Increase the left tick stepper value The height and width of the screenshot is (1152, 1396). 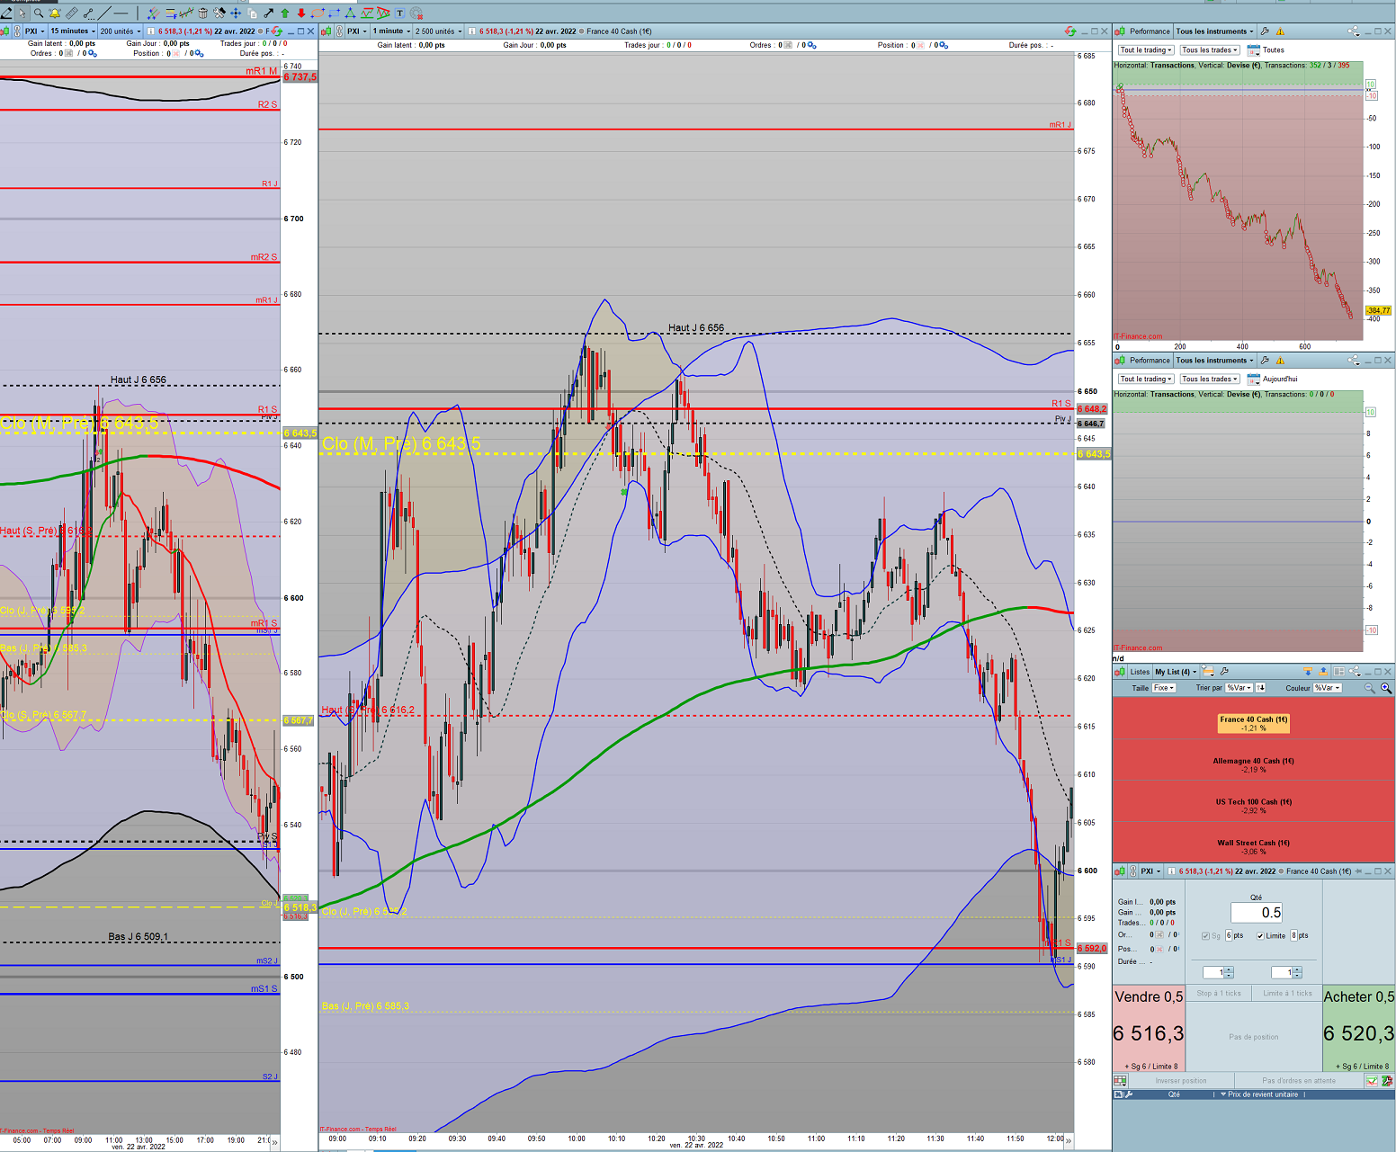(x=1229, y=969)
